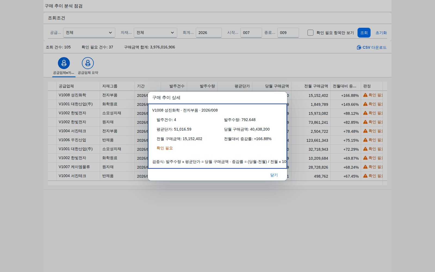Image resolution: width=435 pixels, height=272 pixels.
Task: Click the 전월 구매금액 column header
Action: click(x=311, y=86)
